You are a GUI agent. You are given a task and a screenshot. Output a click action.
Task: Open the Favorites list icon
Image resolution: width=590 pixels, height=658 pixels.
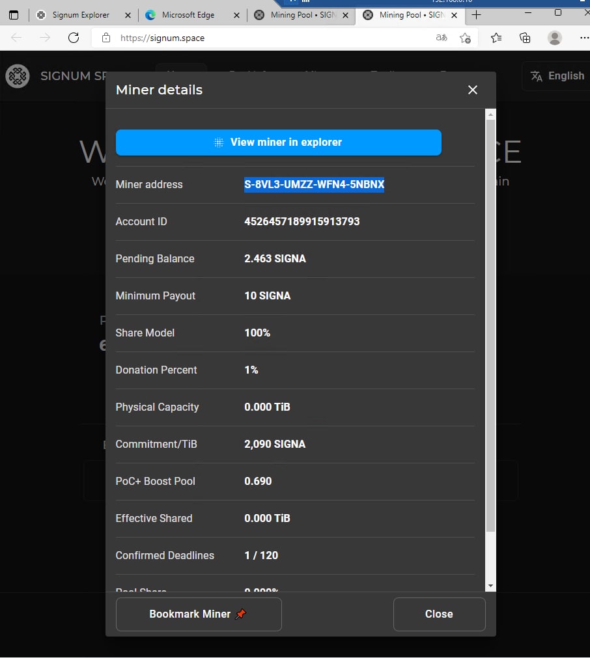pyautogui.click(x=496, y=38)
